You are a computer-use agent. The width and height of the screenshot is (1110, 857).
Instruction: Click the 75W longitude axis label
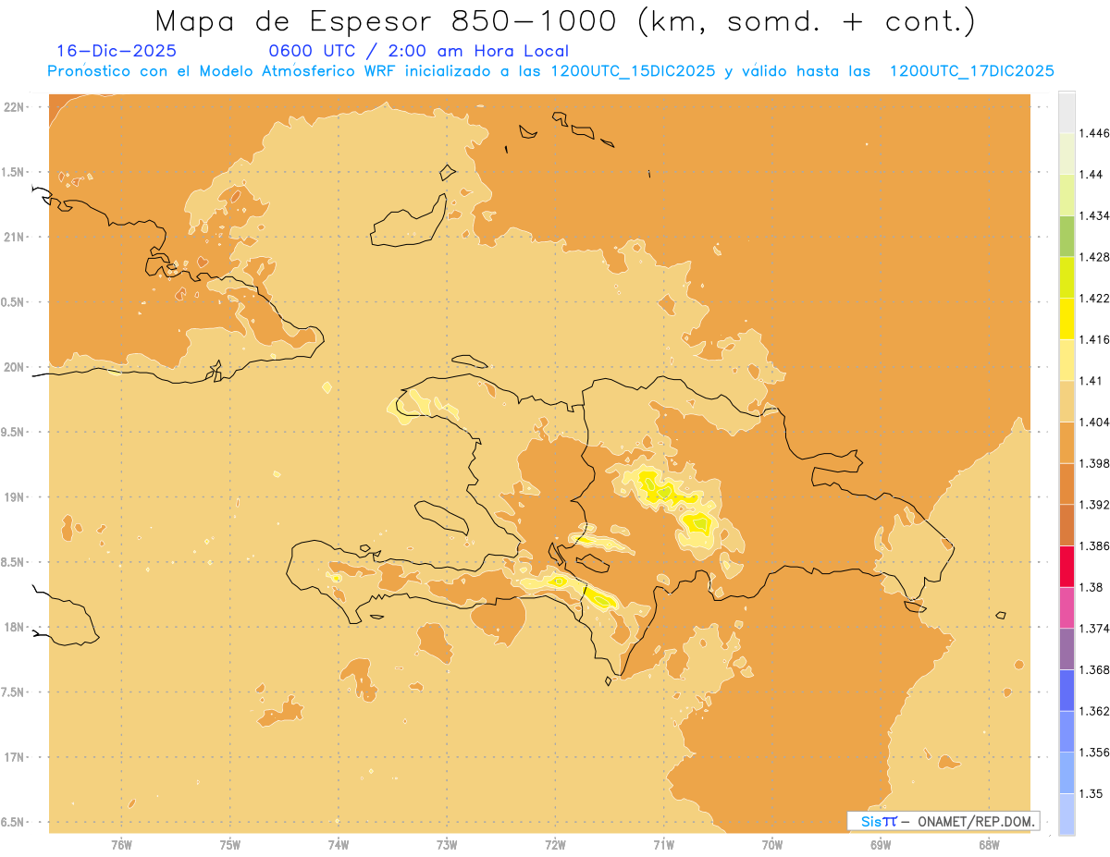229,844
